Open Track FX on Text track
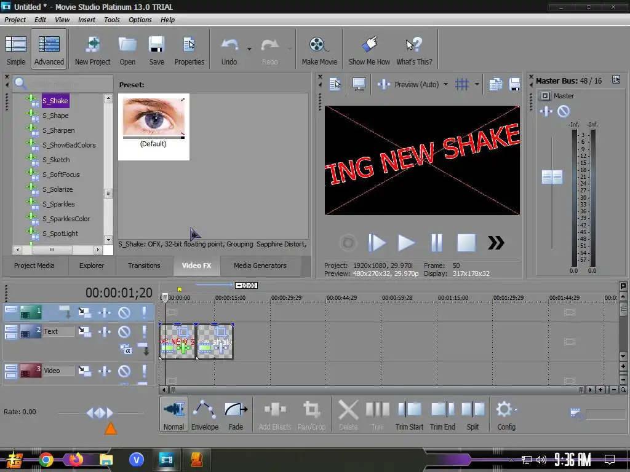The height and width of the screenshot is (472, 630). [105, 331]
